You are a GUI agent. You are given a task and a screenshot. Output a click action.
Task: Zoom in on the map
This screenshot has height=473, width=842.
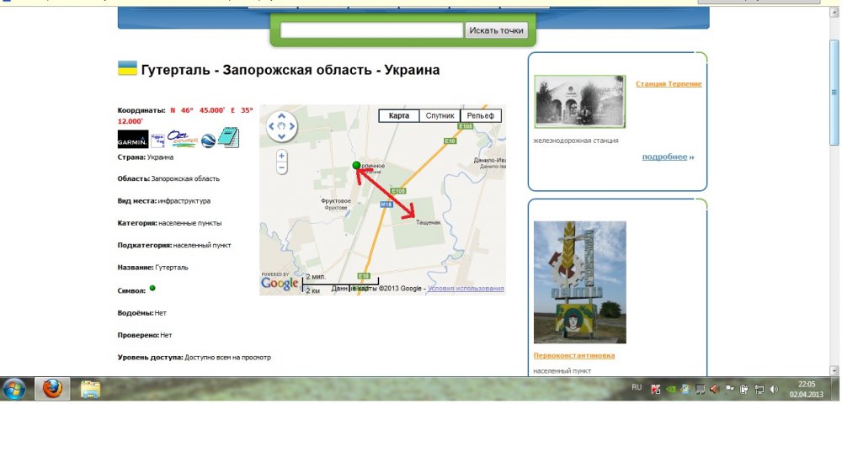click(281, 156)
